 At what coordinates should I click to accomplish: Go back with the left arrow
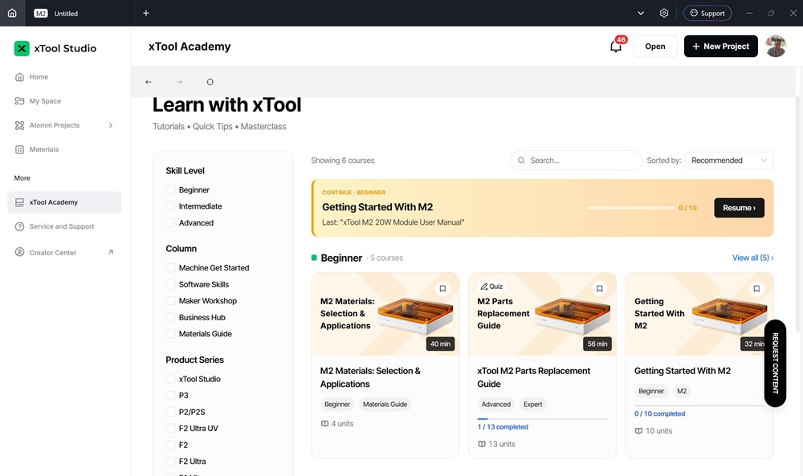point(149,82)
